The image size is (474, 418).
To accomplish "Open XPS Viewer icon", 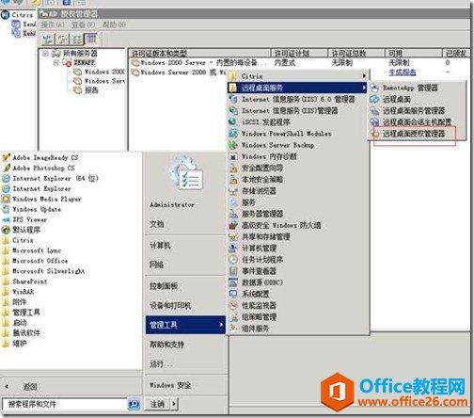I will 6,219.
